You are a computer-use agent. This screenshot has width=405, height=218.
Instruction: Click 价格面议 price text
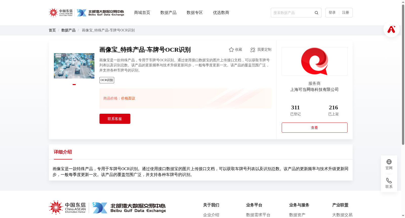(128, 98)
